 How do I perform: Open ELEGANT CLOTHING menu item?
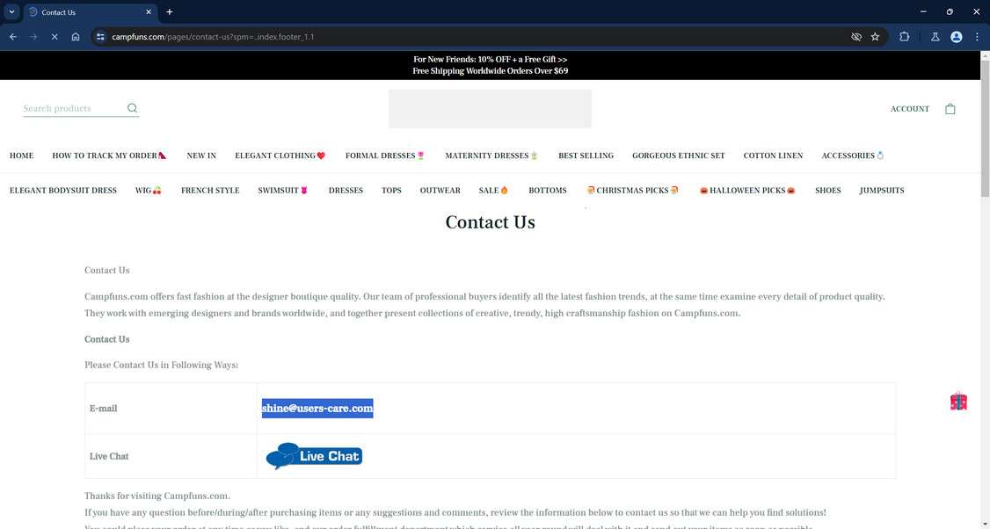coord(280,156)
